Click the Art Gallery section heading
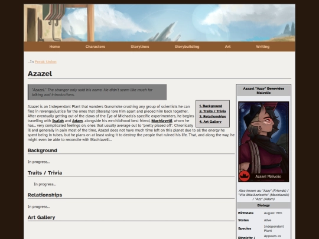Screen dimensions: 319x239 pyautogui.click(x=41, y=217)
